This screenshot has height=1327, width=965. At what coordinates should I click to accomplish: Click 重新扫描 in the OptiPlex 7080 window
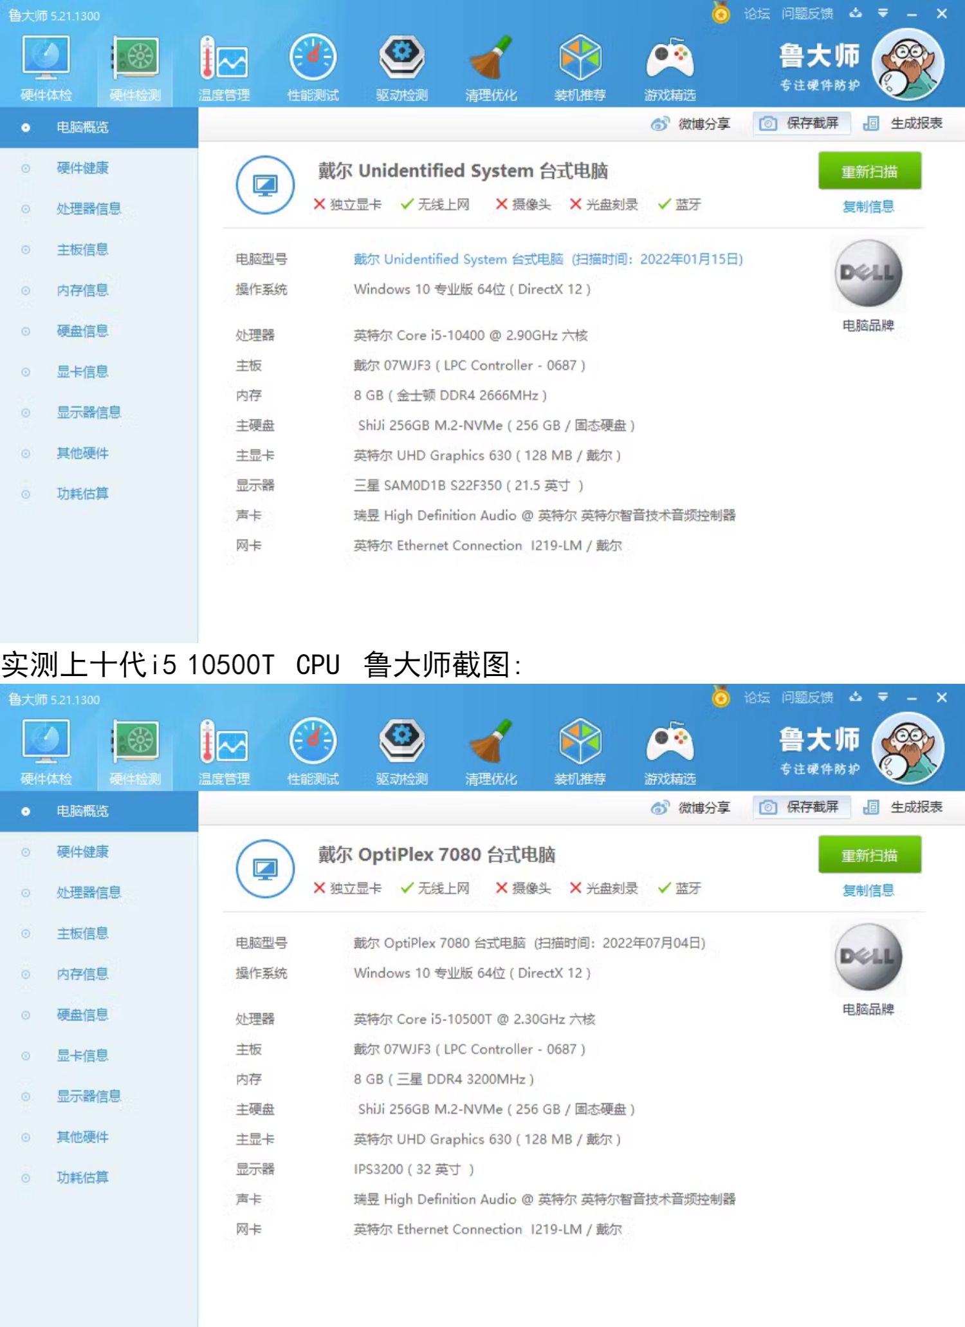click(x=870, y=855)
